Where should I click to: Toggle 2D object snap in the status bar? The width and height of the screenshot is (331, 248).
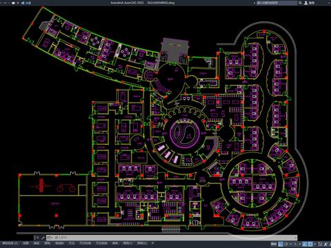click(310, 244)
